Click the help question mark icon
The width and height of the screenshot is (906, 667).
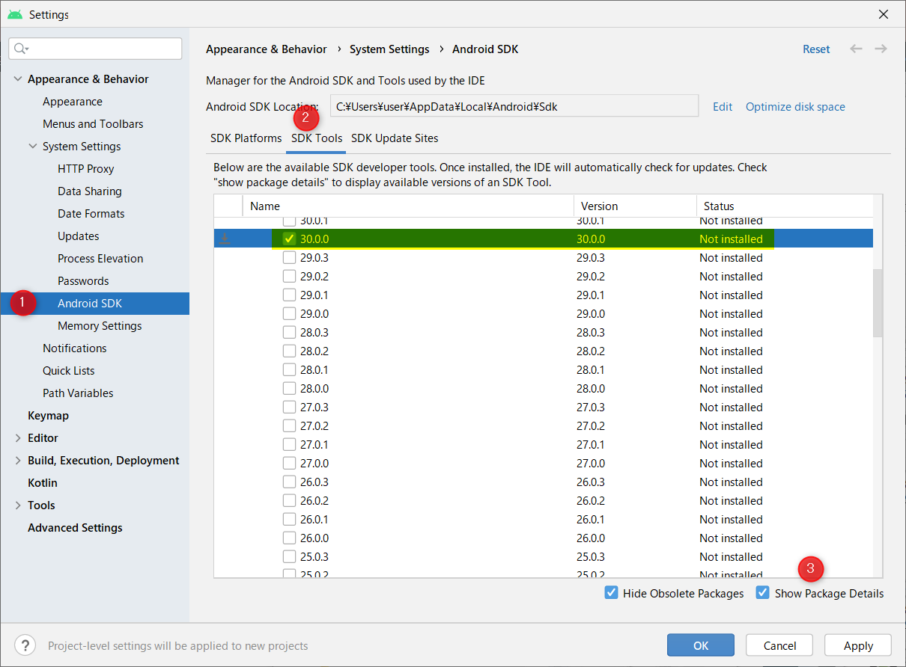[x=25, y=645]
